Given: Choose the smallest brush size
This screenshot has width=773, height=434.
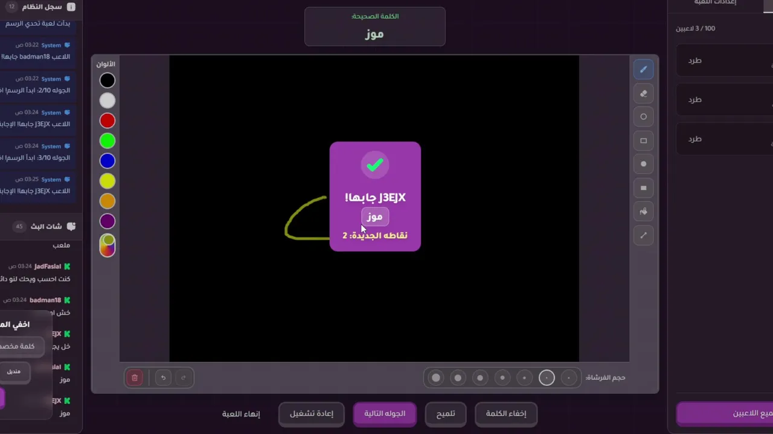Looking at the screenshot, I should coord(569,378).
